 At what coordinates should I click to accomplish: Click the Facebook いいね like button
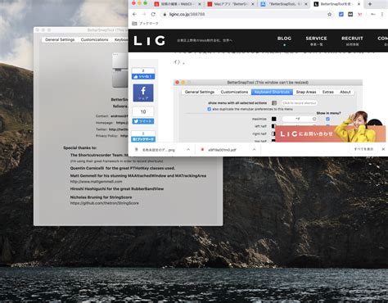[x=143, y=77]
